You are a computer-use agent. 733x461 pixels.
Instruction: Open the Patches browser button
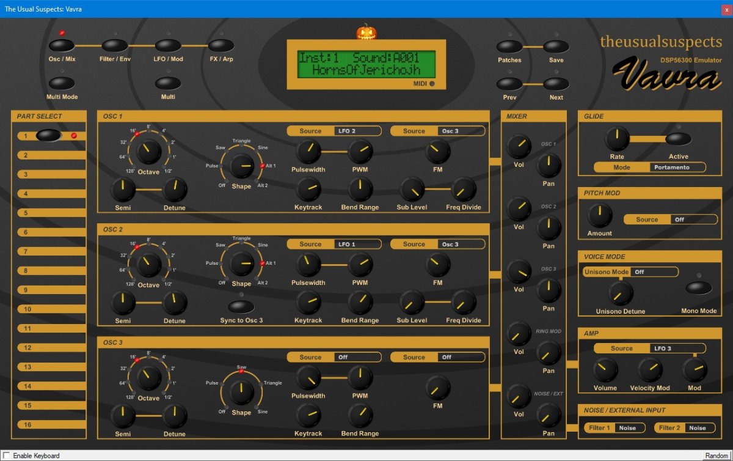509,46
